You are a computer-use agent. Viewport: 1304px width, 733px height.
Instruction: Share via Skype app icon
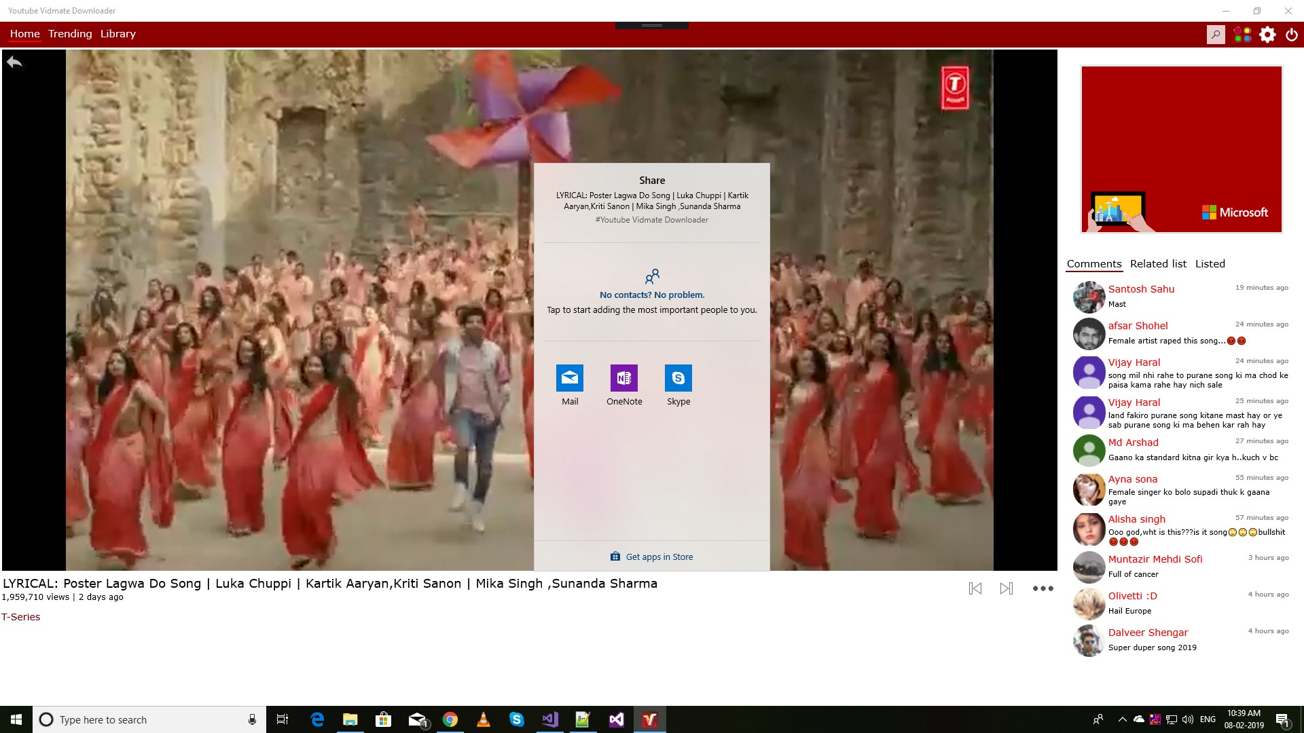point(678,378)
